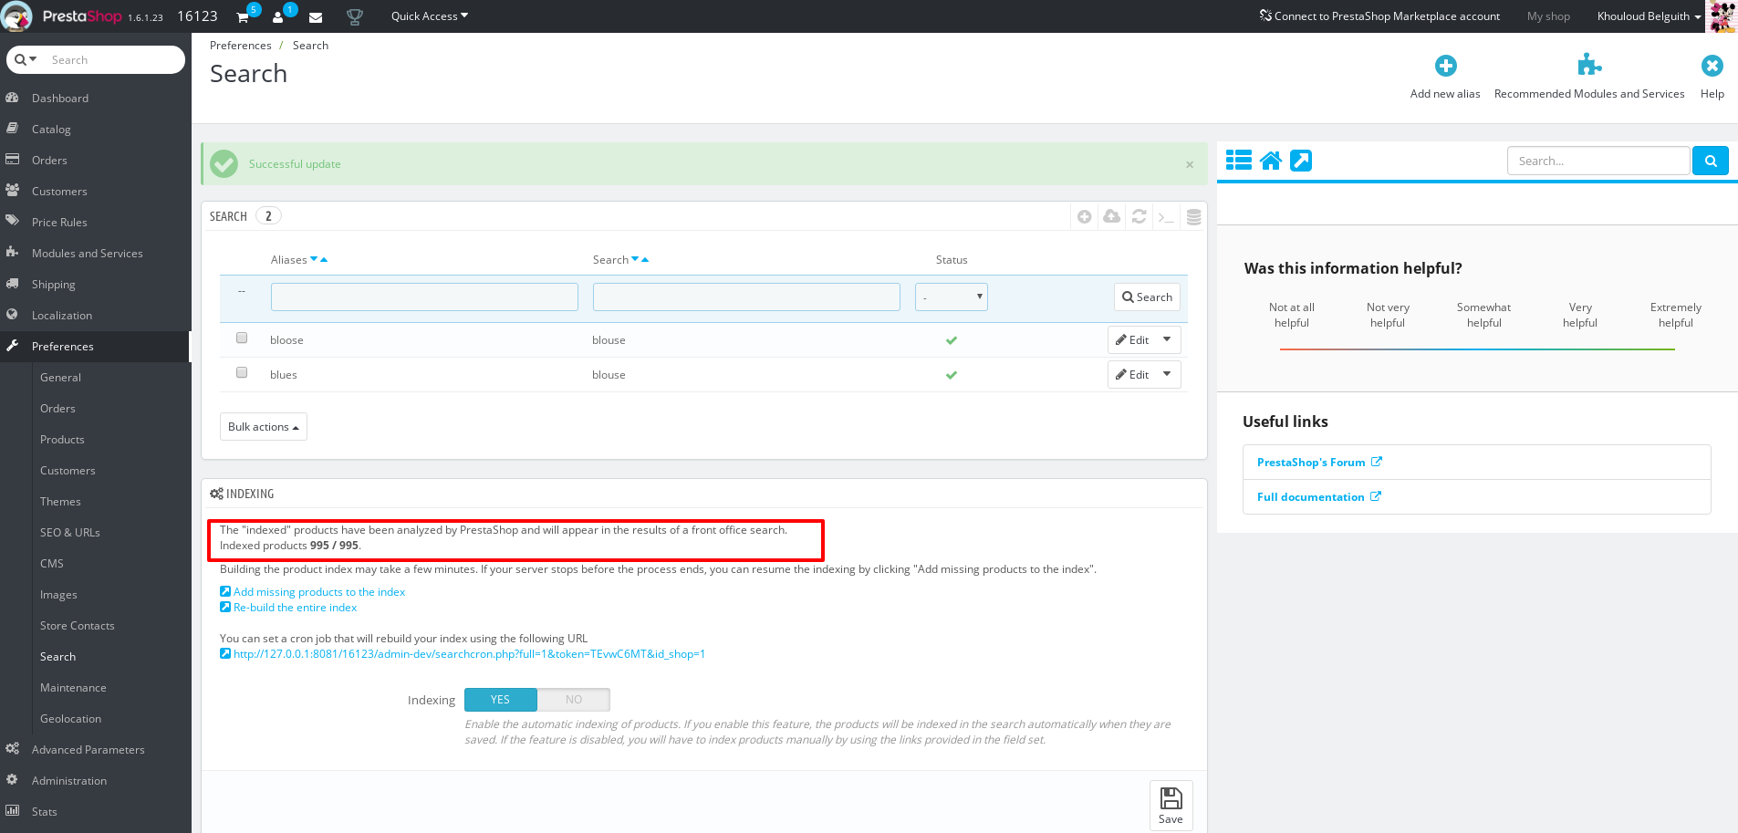Click the blue help search magnifier button
Viewport: 1738px width, 833px height.
(x=1711, y=161)
